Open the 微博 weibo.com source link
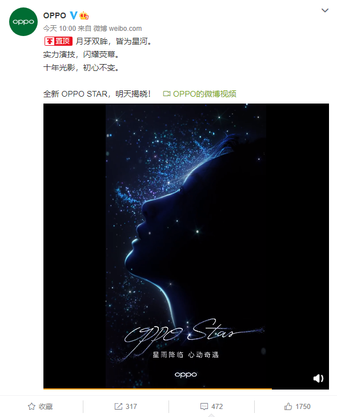 point(118,29)
